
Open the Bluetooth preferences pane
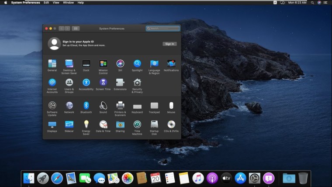[86, 105]
